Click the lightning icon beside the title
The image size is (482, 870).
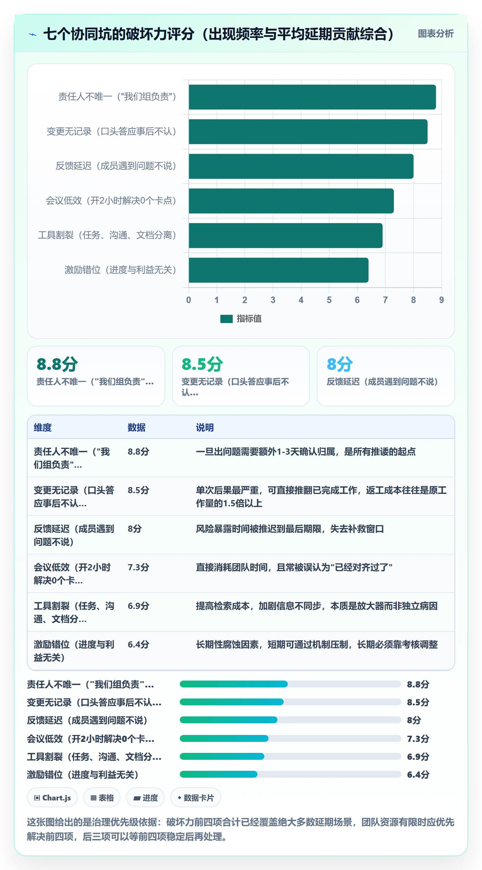tap(33, 34)
